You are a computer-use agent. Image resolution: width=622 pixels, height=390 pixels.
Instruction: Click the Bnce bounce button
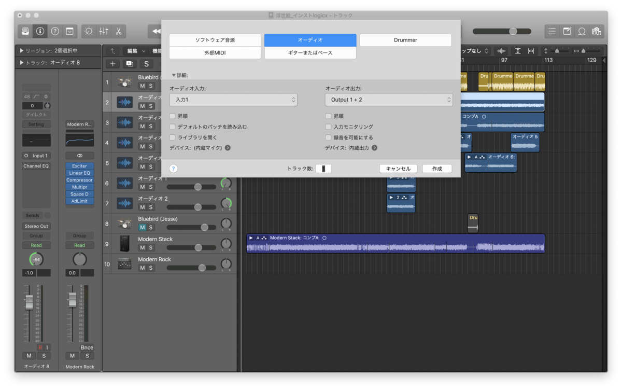point(87,347)
